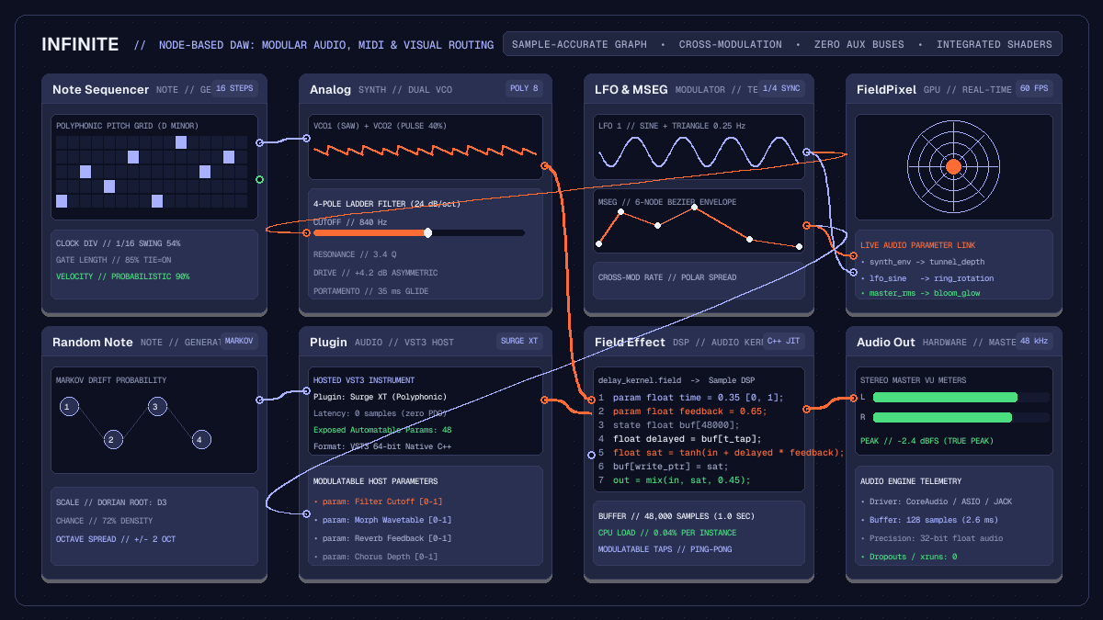This screenshot has height=620, width=1103.
Task: Click the ladder filter cutoff orange input port
Action: click(x=307, y=232)
